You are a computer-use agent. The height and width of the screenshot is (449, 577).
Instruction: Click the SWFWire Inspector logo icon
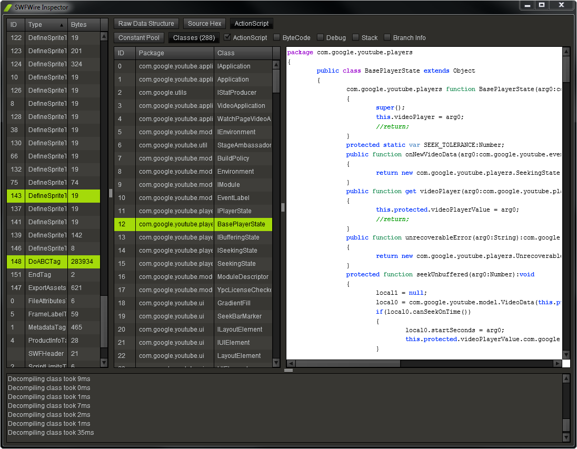coord(8,7)
